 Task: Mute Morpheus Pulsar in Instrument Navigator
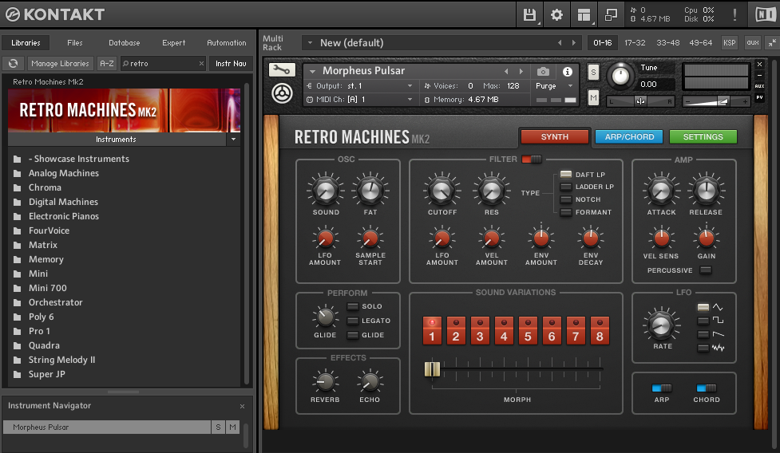coord(232,427)
